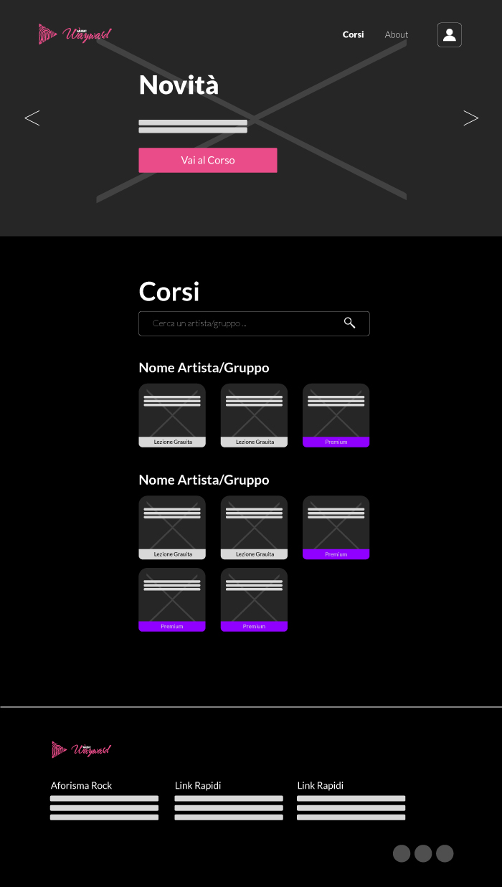Click the first link under Aforisma Rock
Screen dimensions: 502x887
coord(104,798)
